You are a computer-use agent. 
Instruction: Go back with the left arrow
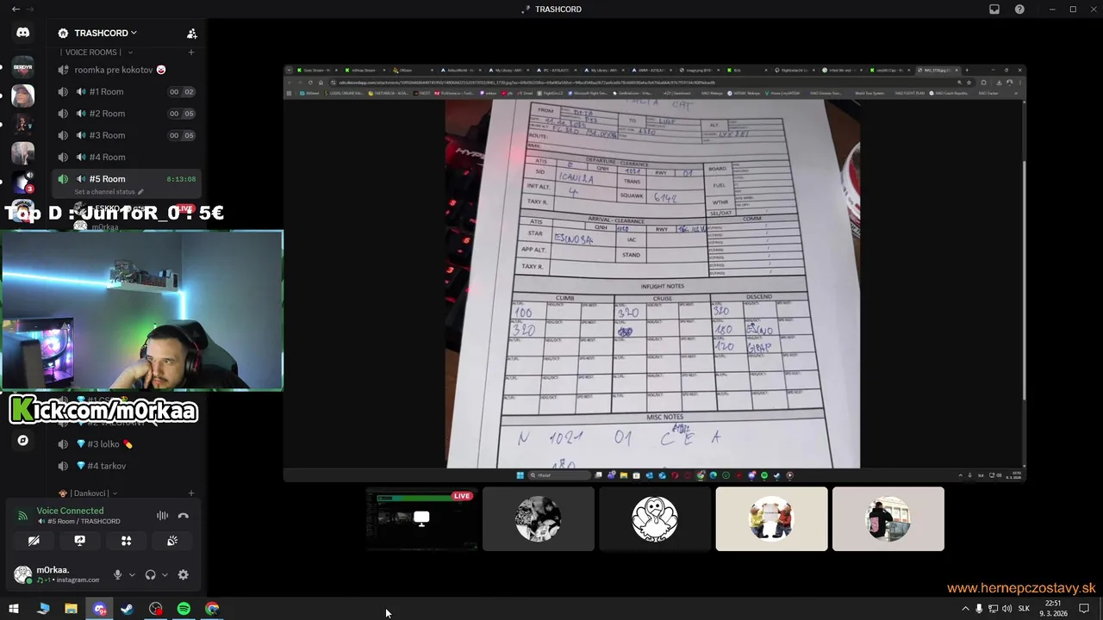[16, 9]
